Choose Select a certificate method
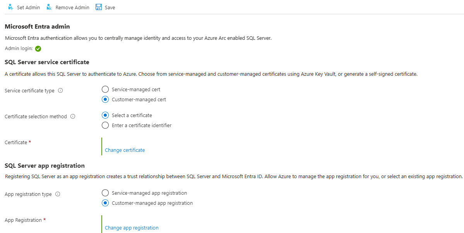Screen dimensions: 464x233 click(x=105, y=115)
